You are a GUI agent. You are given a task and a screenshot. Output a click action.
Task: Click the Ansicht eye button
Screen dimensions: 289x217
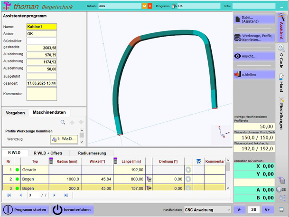[254, 56]
